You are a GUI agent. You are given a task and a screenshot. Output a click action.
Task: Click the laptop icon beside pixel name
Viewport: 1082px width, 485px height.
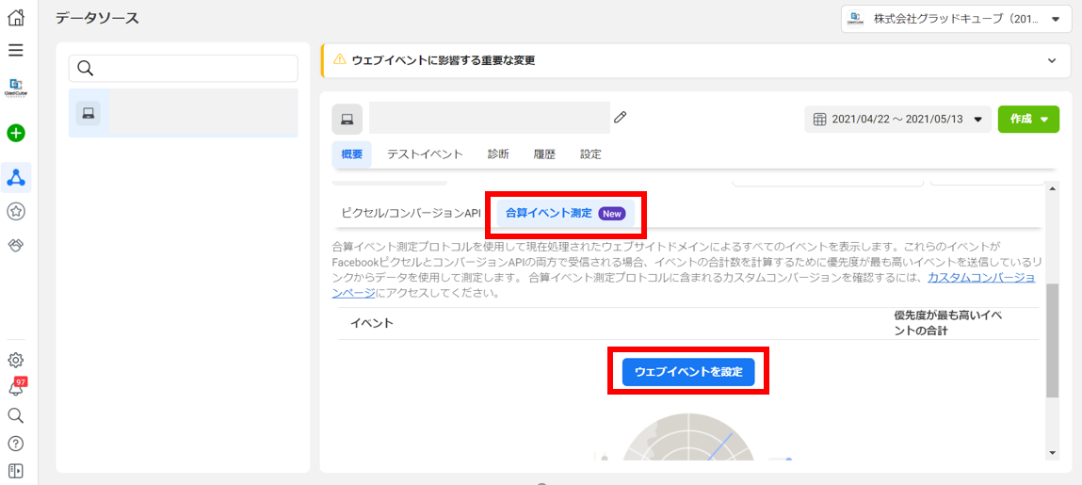[x=347, y=120]
